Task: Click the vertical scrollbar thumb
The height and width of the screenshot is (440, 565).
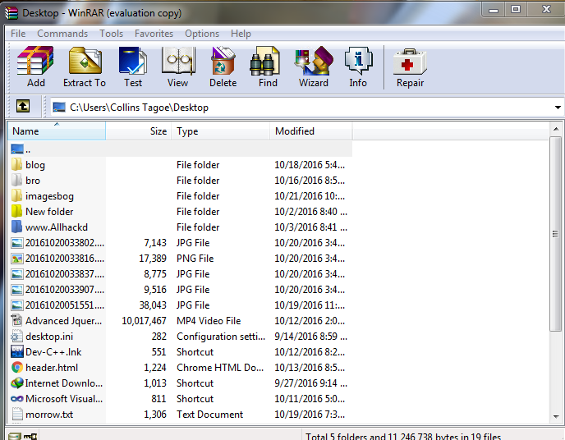Action: pyautogui.click(x=556, y=233)
